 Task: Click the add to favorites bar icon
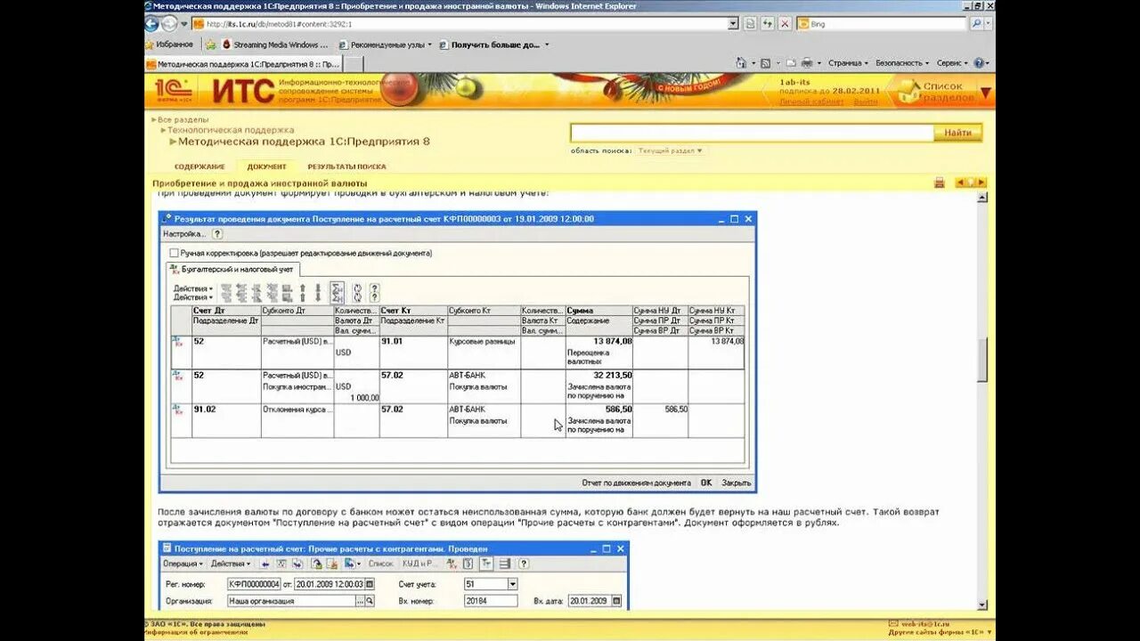[210, 45]
